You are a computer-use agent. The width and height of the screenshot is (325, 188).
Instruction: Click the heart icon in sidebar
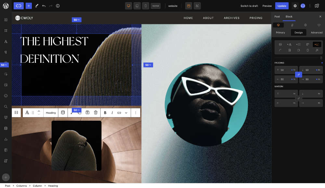tap(319, 25)
